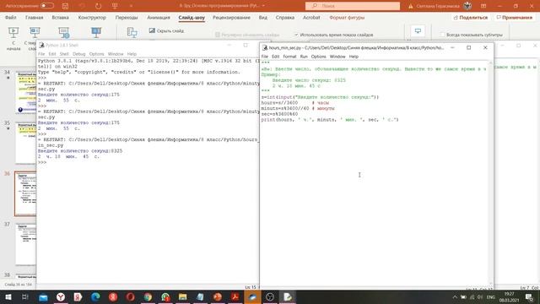Uncheck Использовать время показа слайдов
540x304 pixels.
click(x=296, y=35)
